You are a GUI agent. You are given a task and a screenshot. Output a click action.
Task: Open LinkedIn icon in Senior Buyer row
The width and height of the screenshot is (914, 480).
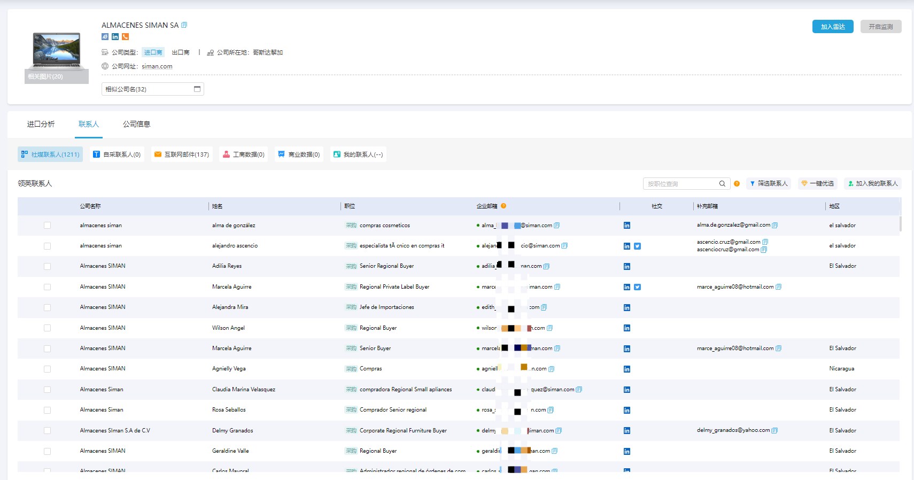(x=627, y=349)
